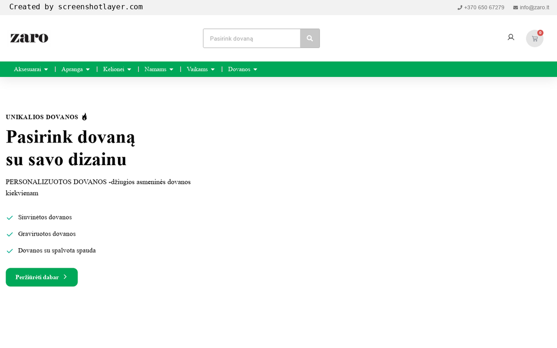Select the Namams menu item
Image resolution: width=557 pixels, height=348 pixels.
(x=155, y=69)
